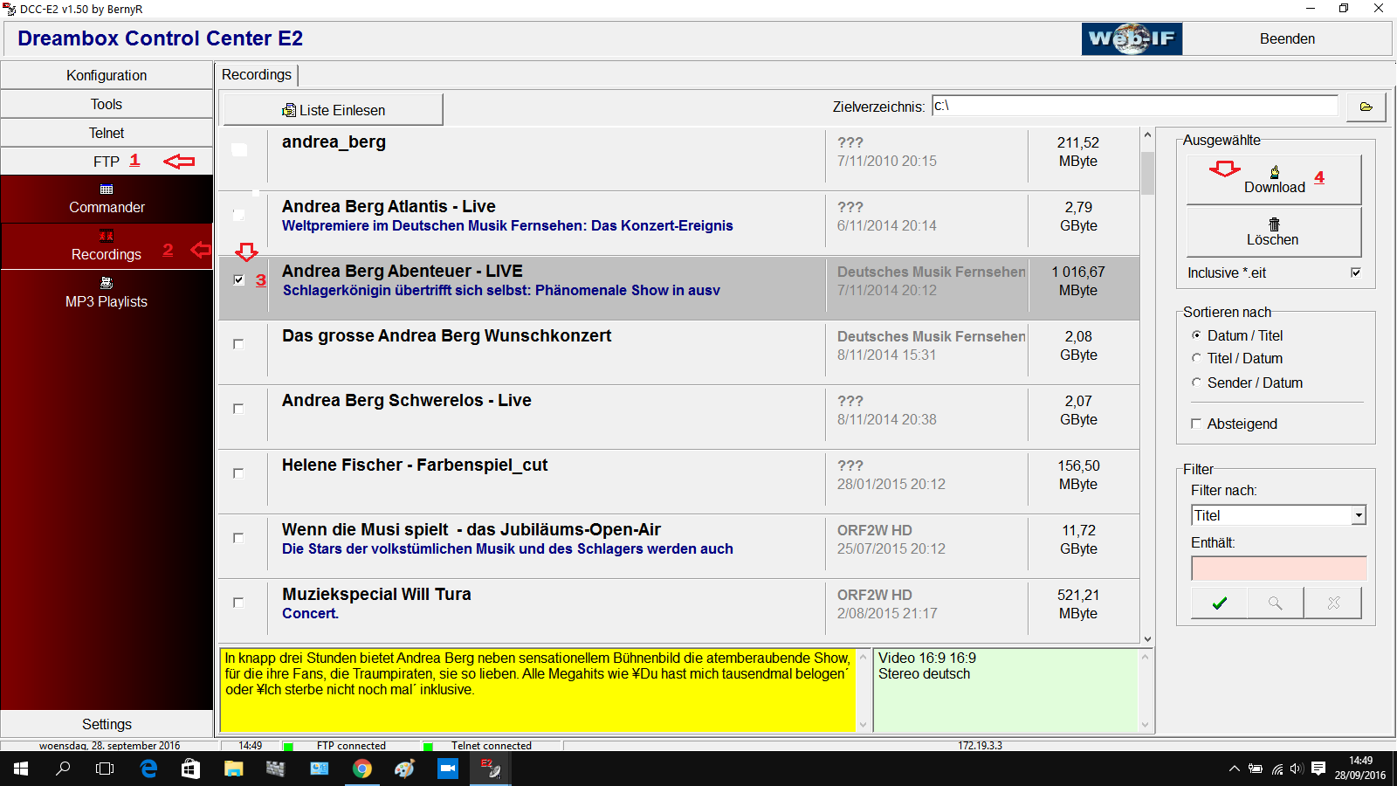Delete selection with the Löschen button

tap(1273, 232)
